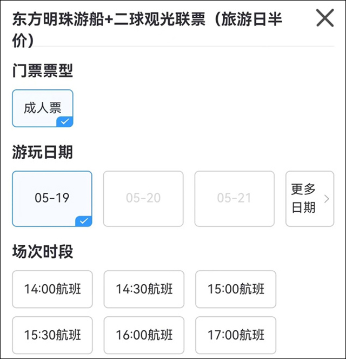This screenshot has height=359, width=346.
Task: Select the 15:30航班 time slot
Action: click(x=52, y=335)
